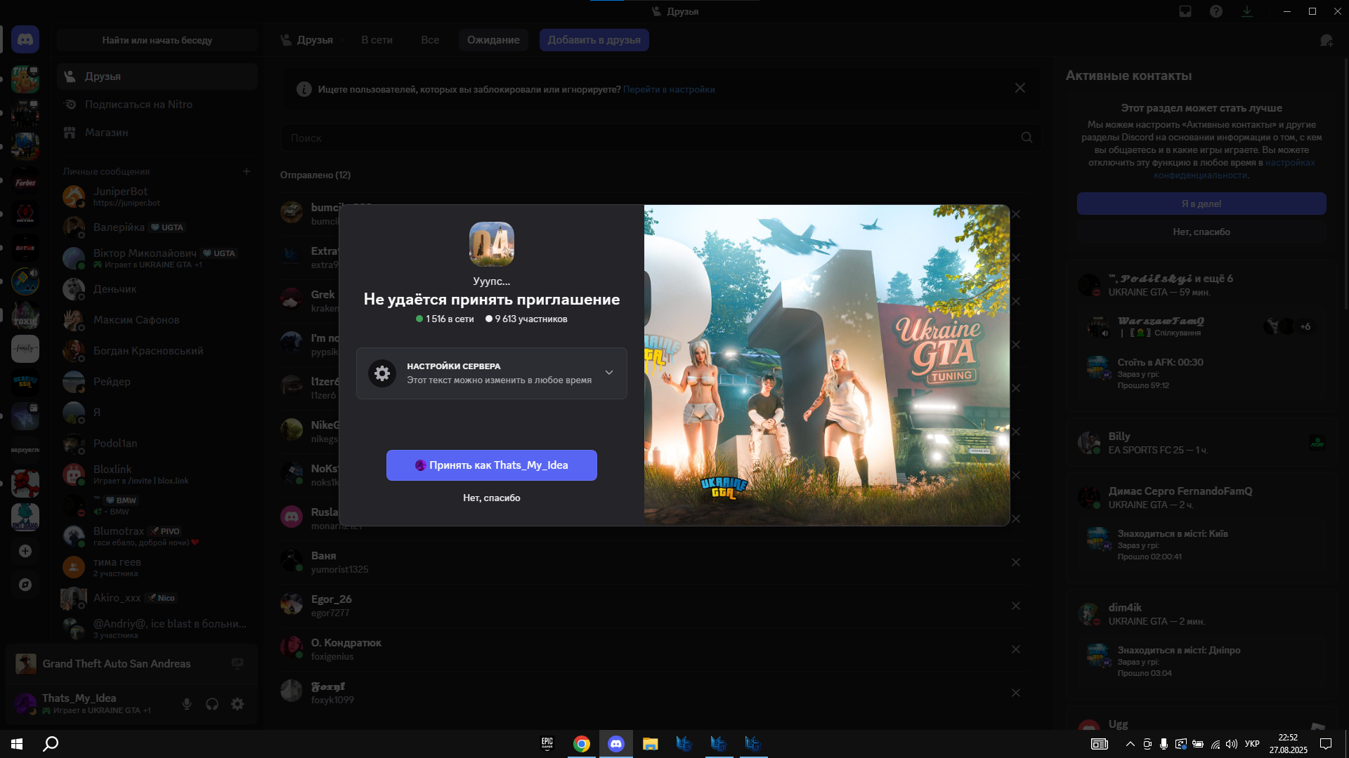This screenshot has width=1349, height=758.
Task: Open Максим Сафонов direct message
Action: [x=157, y=320]
